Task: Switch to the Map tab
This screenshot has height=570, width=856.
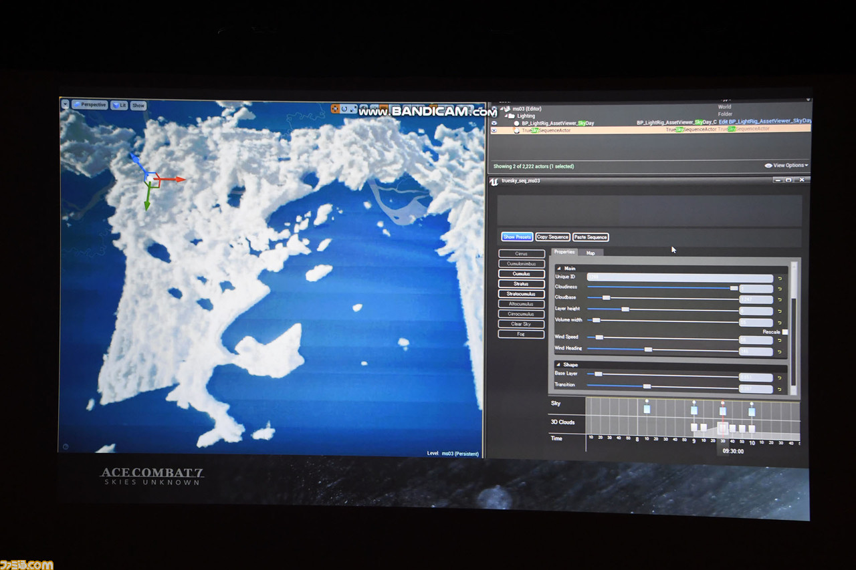Action: [591, 253]
